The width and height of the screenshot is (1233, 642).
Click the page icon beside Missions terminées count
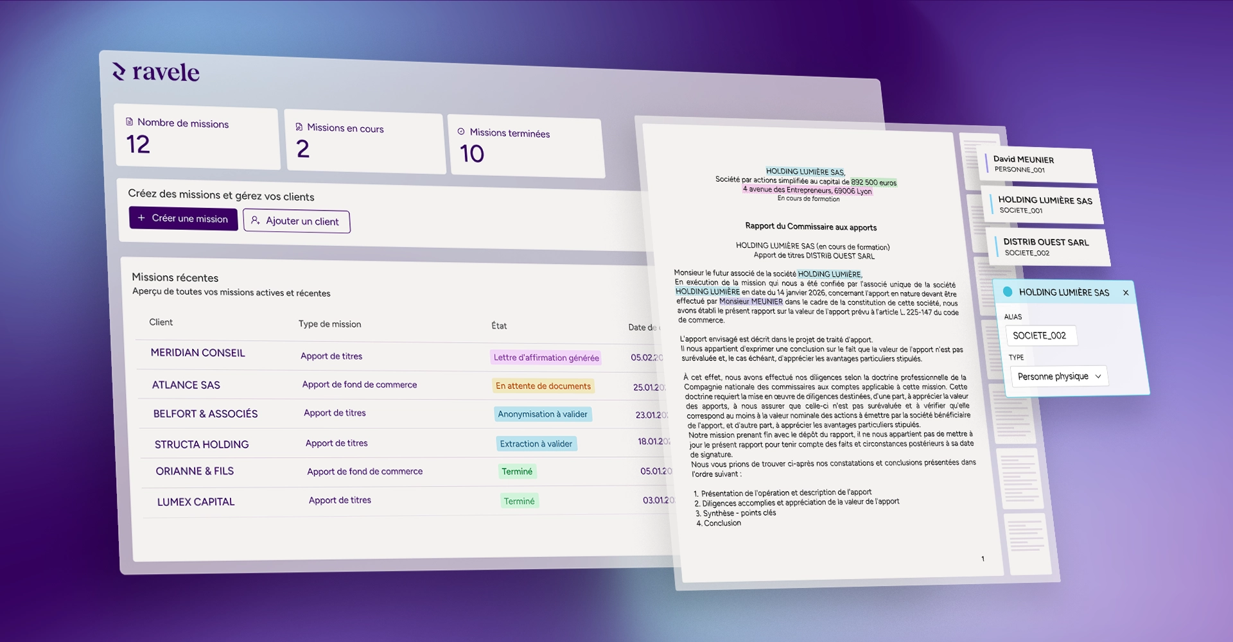(x=461, y=131)
